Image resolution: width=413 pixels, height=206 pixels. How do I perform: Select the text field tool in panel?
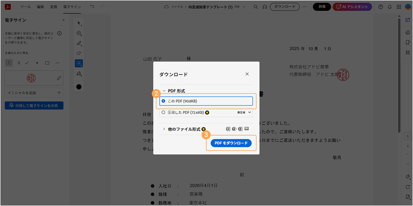pos(9,63)
